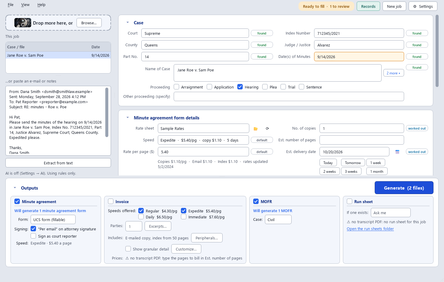
Task: Start a New job
Action: coord(394,6)
